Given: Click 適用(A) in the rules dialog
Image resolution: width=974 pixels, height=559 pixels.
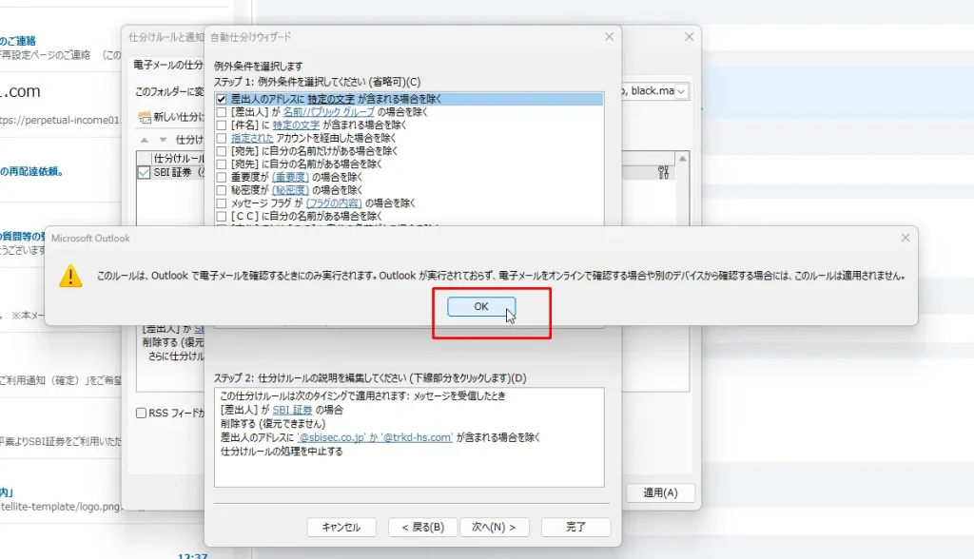Looking at the screenshot, I should point(660,492).
